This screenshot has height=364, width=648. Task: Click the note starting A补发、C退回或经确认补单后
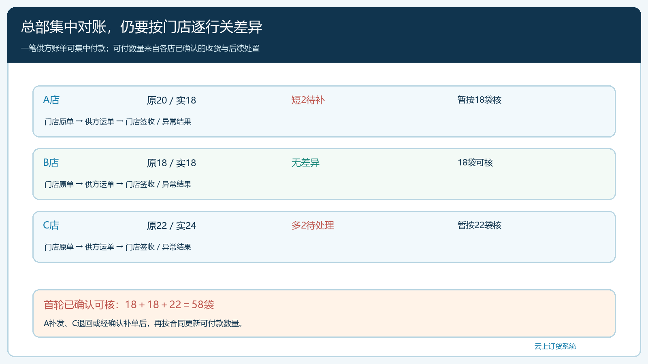click(x=143, y=324)
